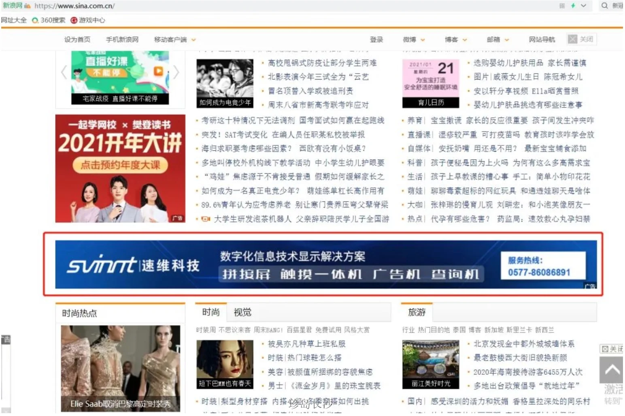Click the green lightning speed icon
Viewport: 625px width, 416px height.
pos(573,6)
